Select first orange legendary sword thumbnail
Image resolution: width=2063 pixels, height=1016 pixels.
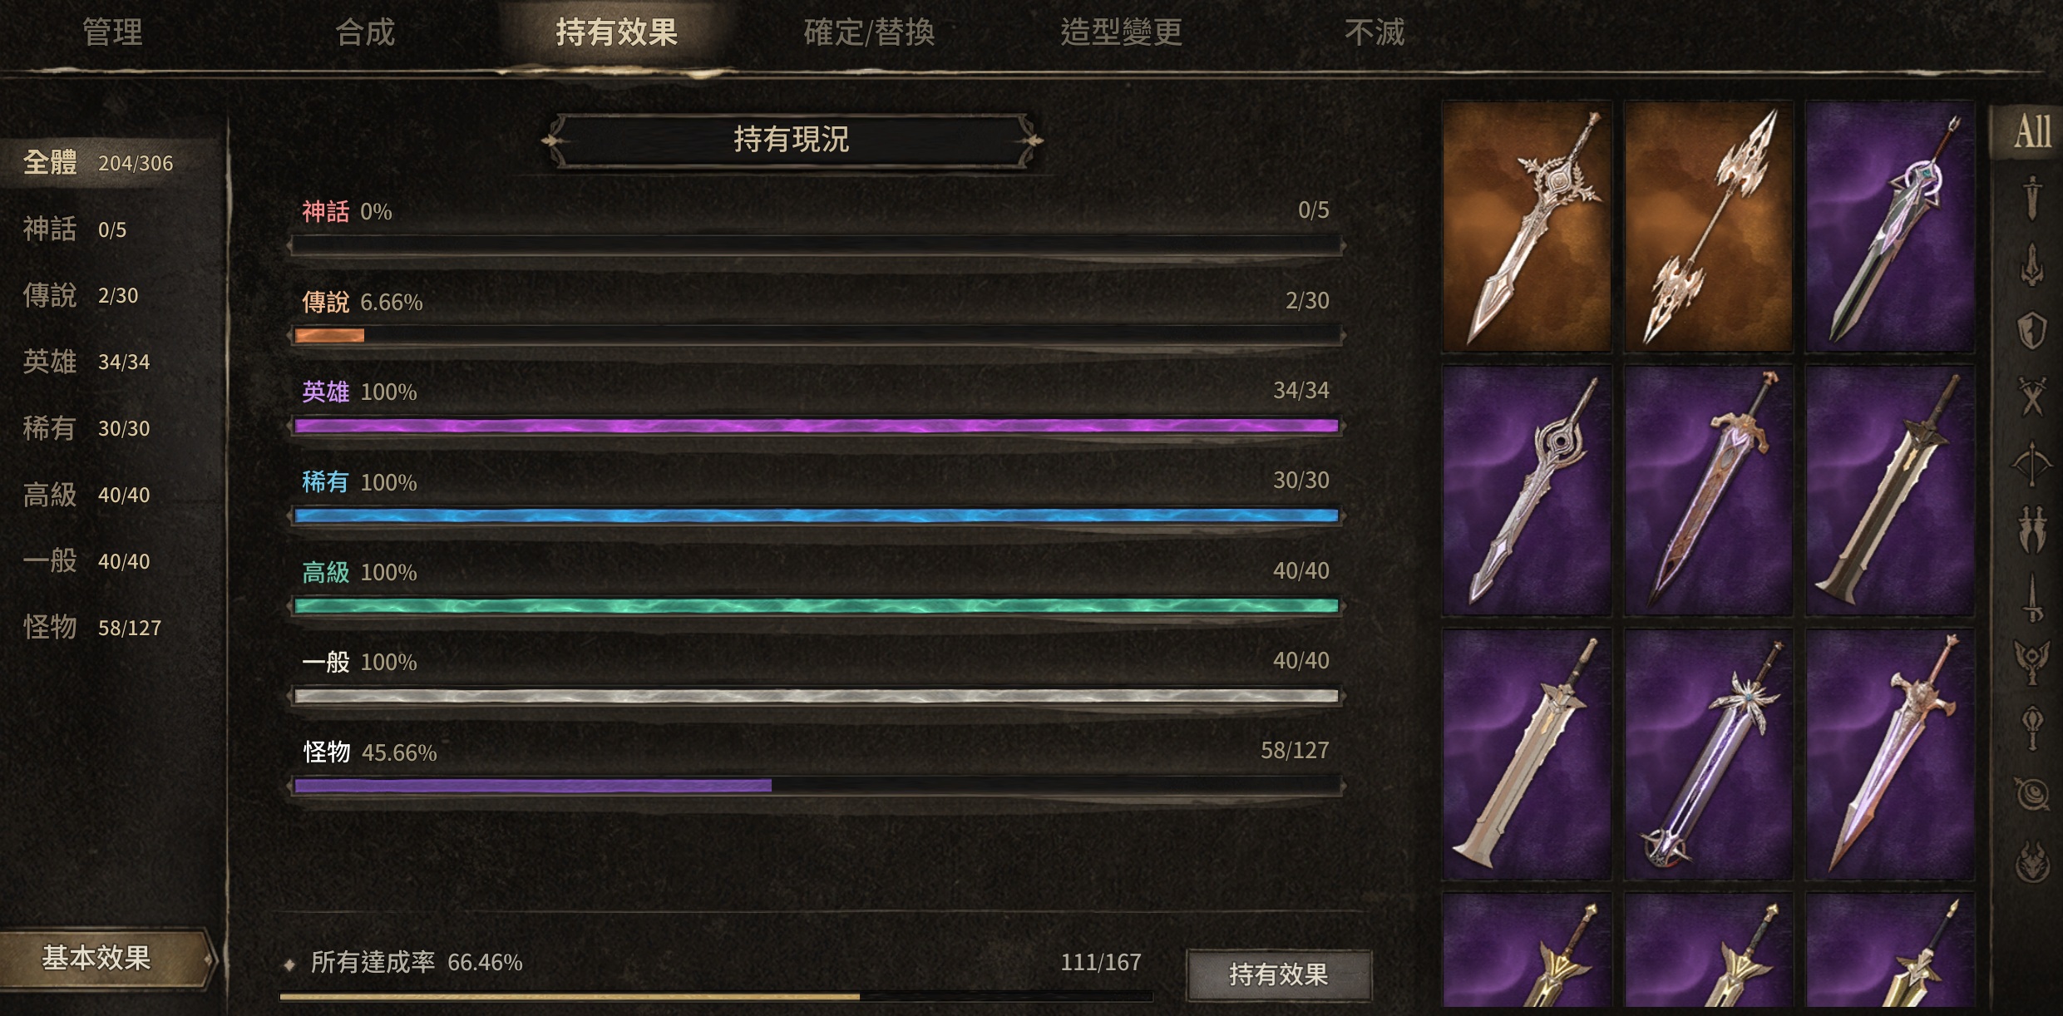tap(1527, 227)
